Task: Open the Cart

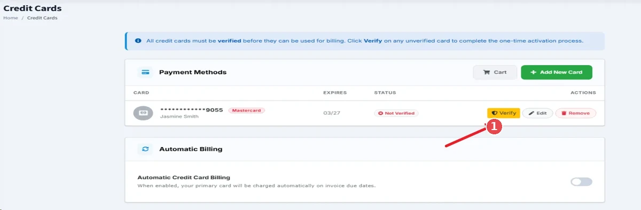Action: 495,72
